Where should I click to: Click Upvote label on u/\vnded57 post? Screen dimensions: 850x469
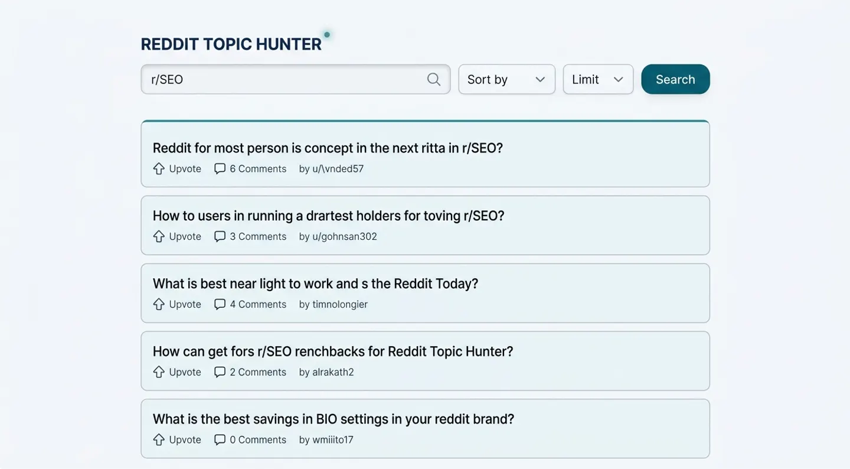(x=185, y=168)
